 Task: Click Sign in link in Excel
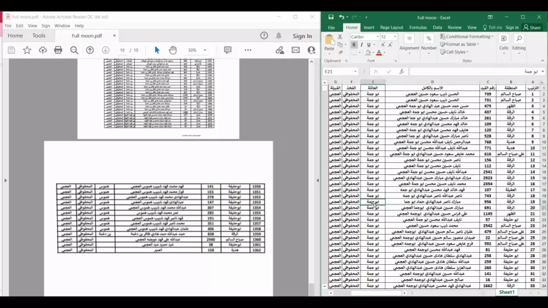[x=512, y=27]
